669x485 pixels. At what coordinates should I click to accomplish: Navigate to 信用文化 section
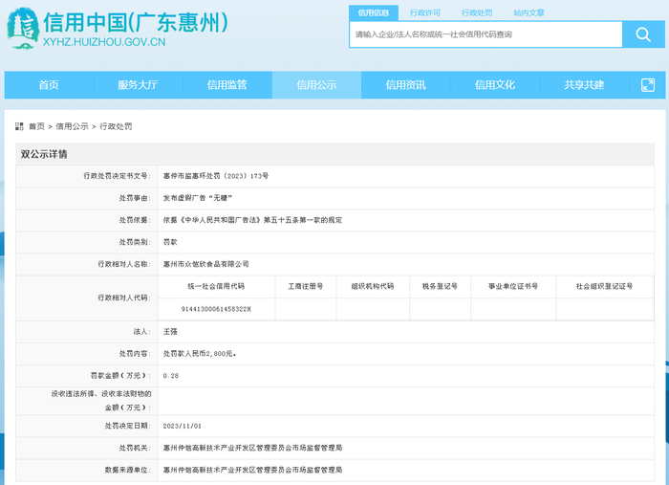pos(495,85)
